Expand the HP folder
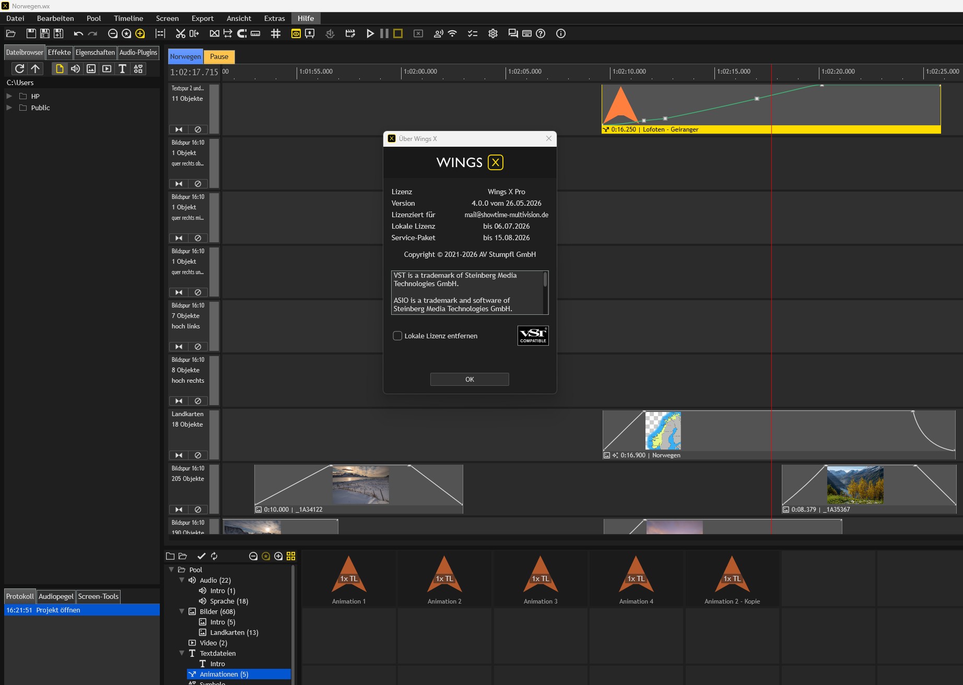This screenshot has width=963, height=685. [9, 96]
